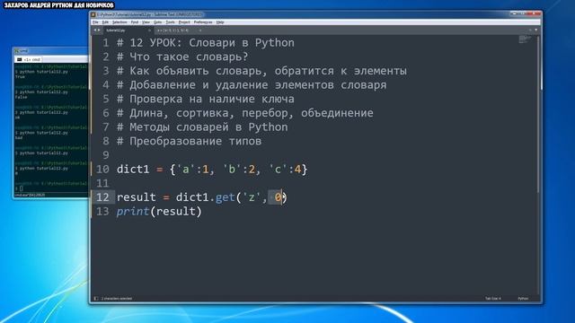Click the word result on line 12
575x323 pixels.
coord(136,197)
